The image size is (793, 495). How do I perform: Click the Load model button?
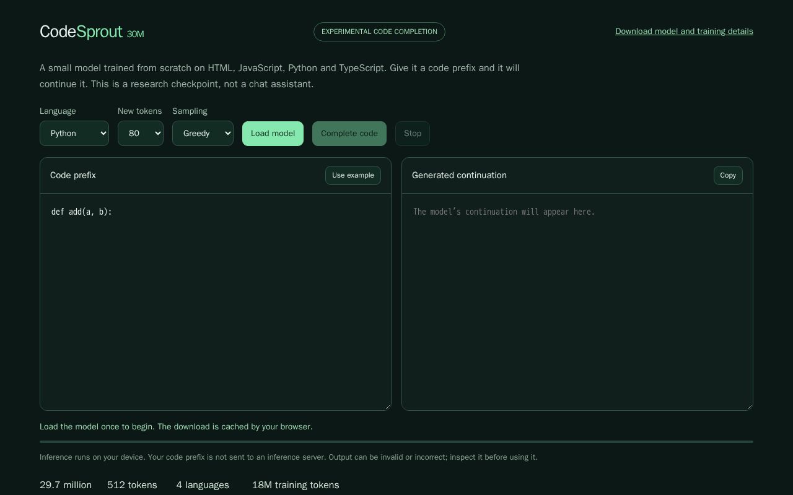273,134
